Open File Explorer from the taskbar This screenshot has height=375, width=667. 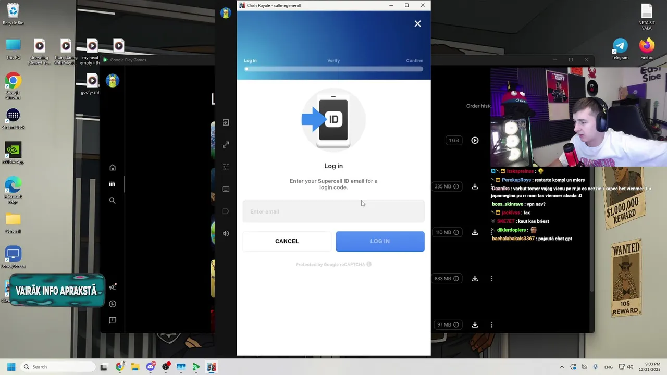(135, 367)
